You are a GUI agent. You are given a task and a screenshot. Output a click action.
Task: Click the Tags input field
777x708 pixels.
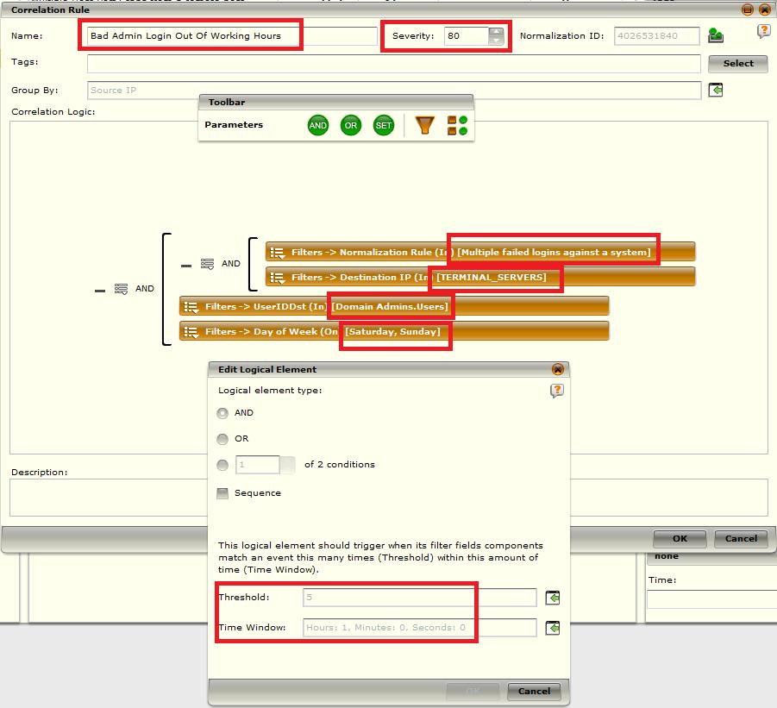(x=394, y=64)
